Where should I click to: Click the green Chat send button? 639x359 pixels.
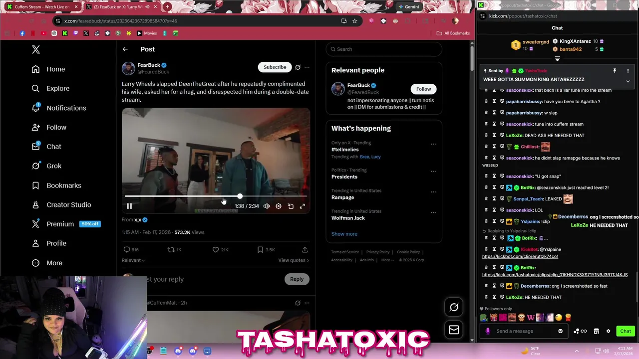[x=626, y=331]
